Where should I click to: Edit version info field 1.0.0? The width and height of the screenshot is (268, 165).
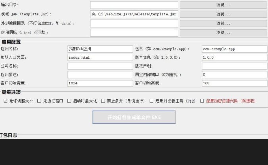(234, 58)
